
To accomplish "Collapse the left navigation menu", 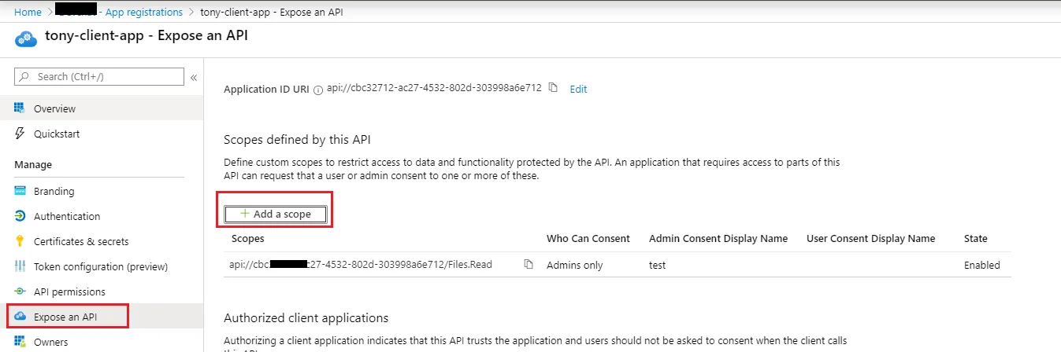I will (x=194, y=77).
